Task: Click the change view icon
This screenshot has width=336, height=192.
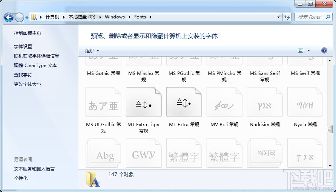Action: click(301, 50)
